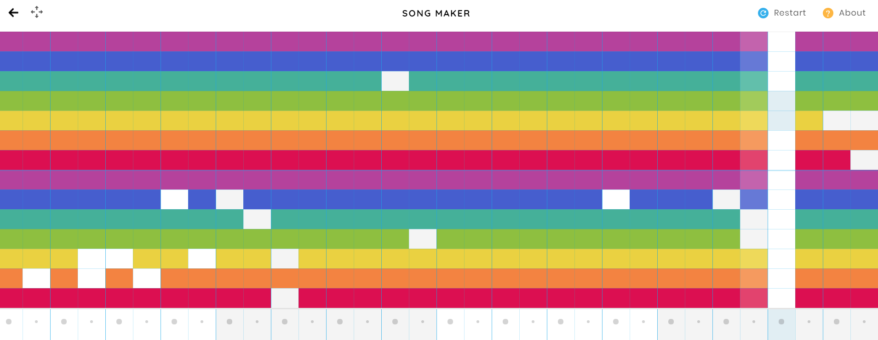Toggle empty cell in lower teal row
Viewport: 878px width, 340px height.
(257, 219)
